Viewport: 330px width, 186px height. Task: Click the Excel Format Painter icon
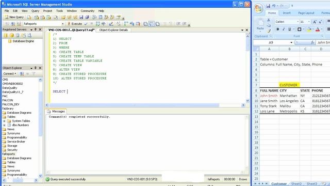pos(269,31)
